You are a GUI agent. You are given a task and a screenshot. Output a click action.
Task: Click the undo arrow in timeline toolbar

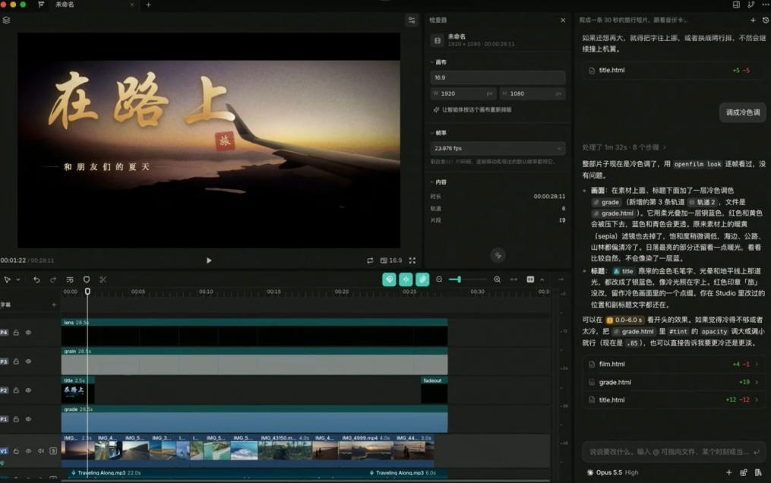(36, 279)
